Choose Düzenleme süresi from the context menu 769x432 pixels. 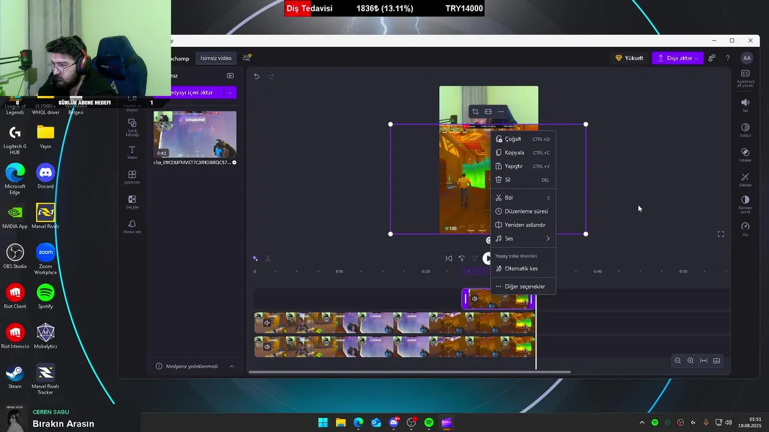click(523, 211)
